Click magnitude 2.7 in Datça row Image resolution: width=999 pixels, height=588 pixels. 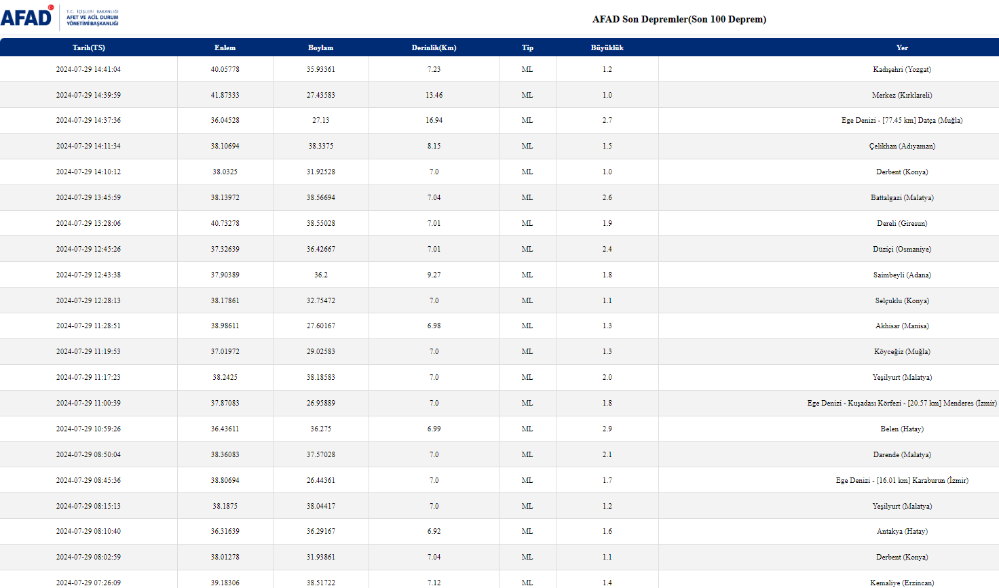607,120
